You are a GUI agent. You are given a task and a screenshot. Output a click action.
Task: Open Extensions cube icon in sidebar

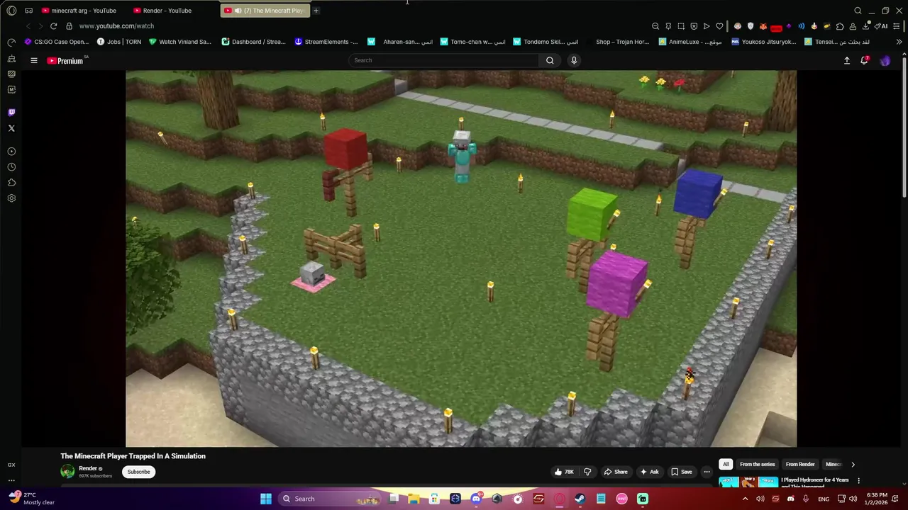click(x=11, y=183)
